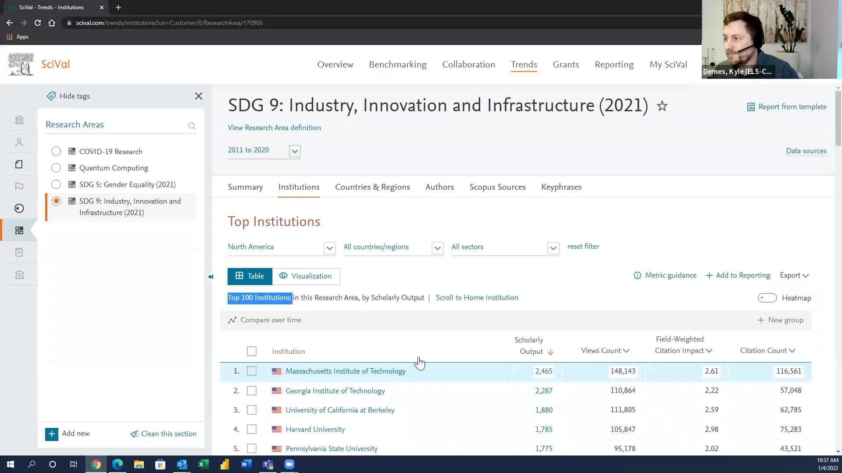Favorite this research area with star icon
Image resolution: width=842 pixels, height=473 pixels.
point(662,106)
